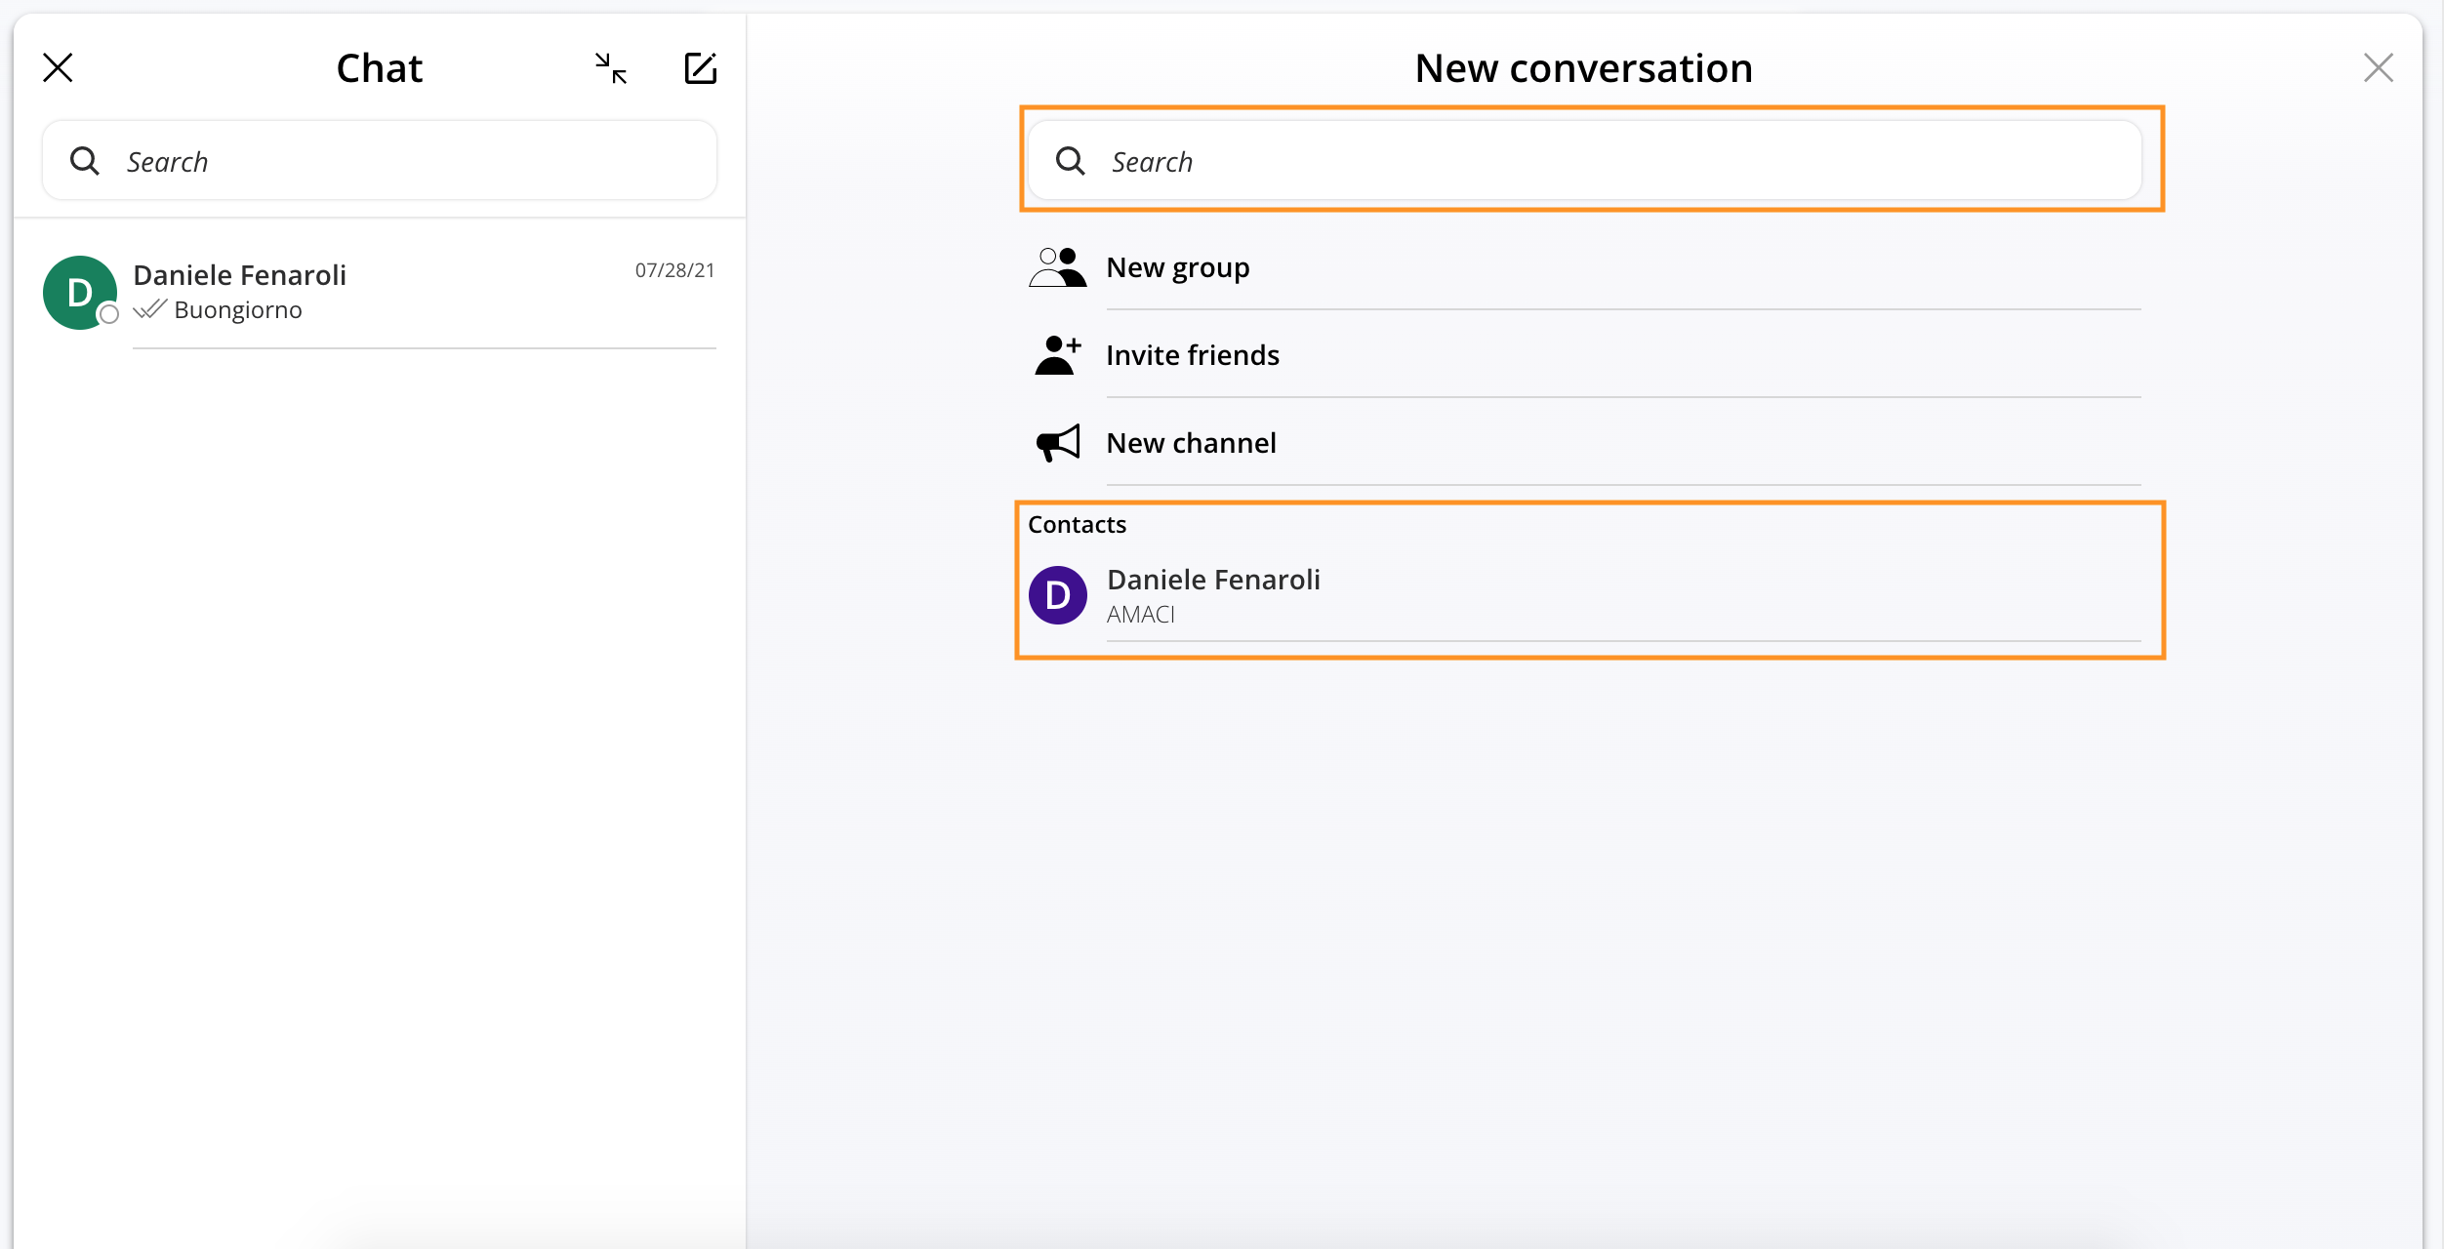This screenshot has height=1249, width=2444.
Task: Select the New group option
Action: click(1584, 267)
